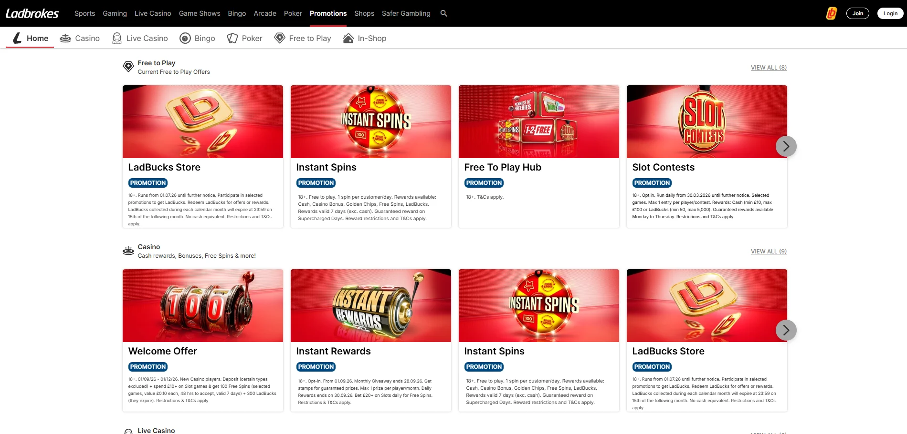Image resolution: width=907 pixels, height=434 pixels.
Task: Click the Ladbrokes logo
Action: (32, 13)
